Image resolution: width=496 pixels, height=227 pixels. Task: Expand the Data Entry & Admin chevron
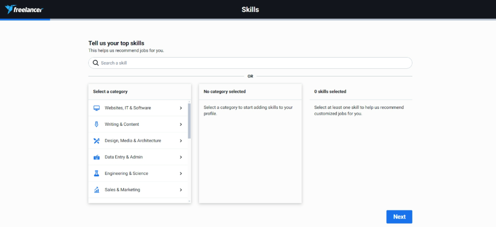pyautogui.click(x=181, y=157)
